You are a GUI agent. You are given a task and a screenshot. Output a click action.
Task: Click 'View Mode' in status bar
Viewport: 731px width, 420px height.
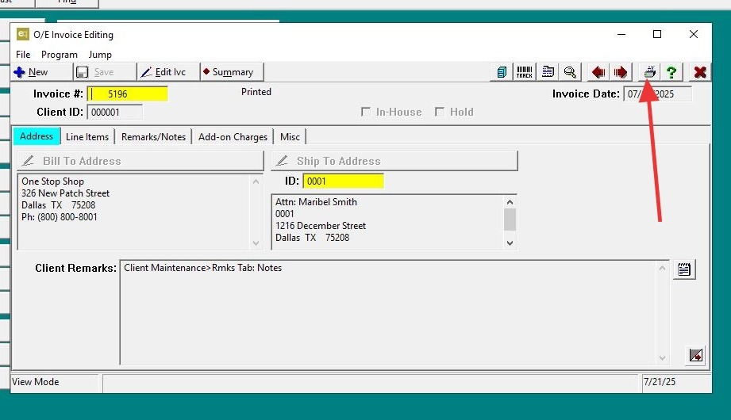(x=36, y=382)
